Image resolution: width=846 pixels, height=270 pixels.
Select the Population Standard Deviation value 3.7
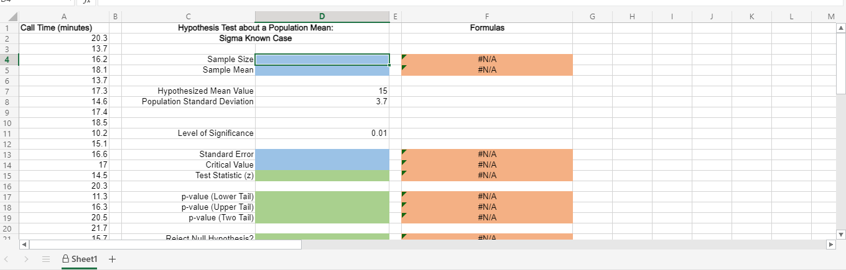[x=322, y=102]
